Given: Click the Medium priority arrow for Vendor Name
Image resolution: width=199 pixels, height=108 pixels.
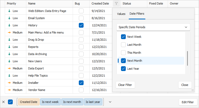Looking at the screenshot, I should pos(9,90).
